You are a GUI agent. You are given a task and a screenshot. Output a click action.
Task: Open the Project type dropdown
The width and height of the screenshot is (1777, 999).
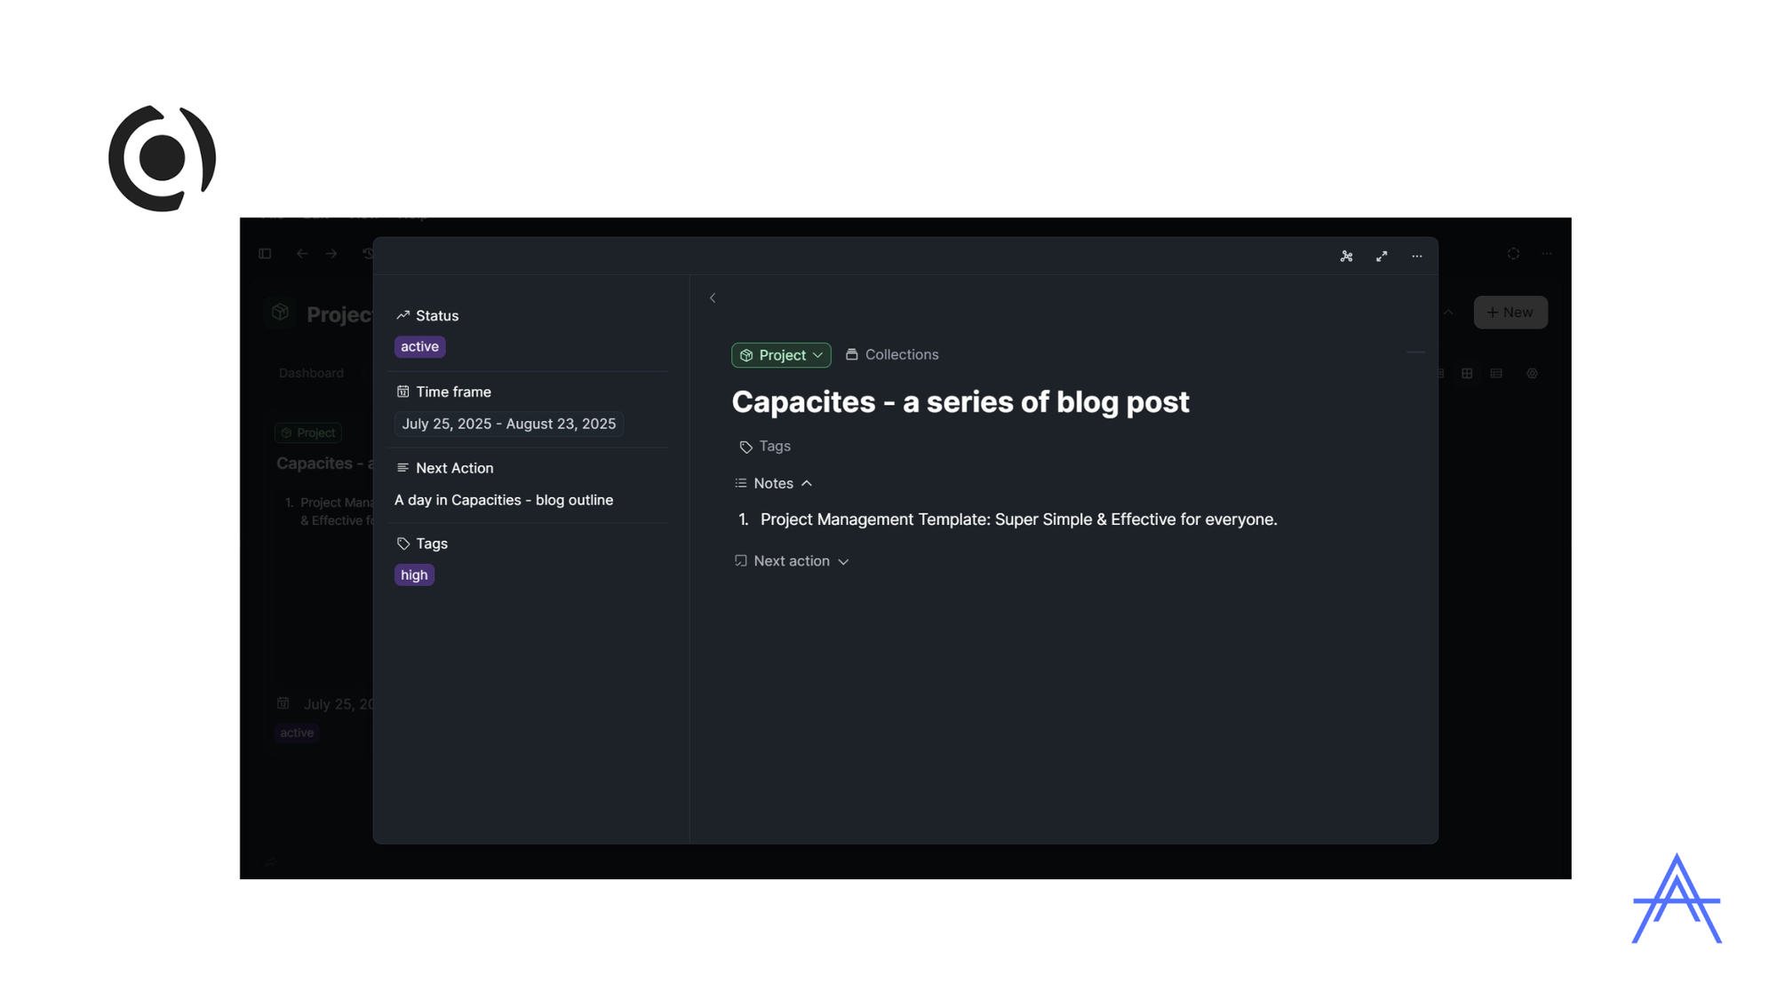coord(781,355)
